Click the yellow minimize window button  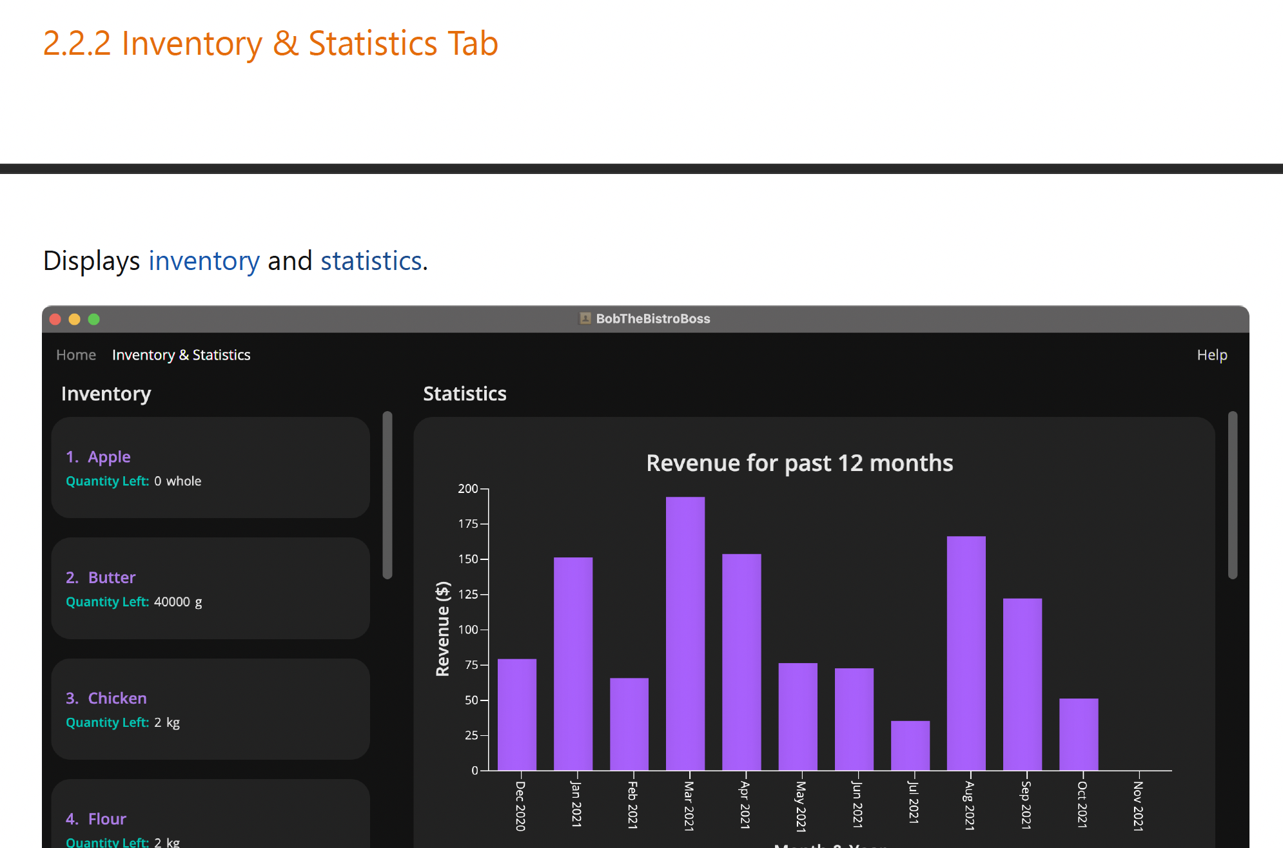pos(75,319)
